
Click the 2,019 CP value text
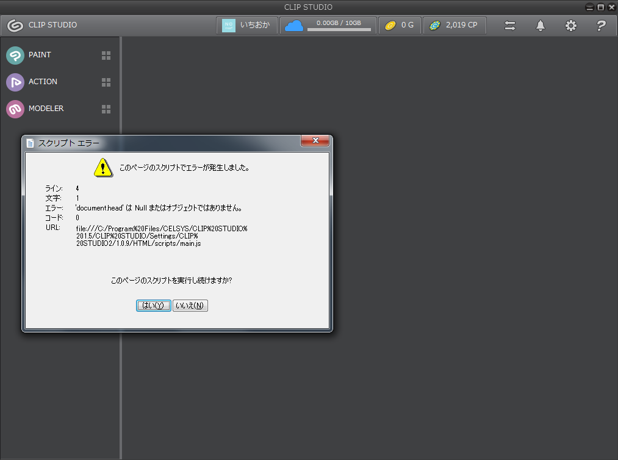(x=462, y=25)
